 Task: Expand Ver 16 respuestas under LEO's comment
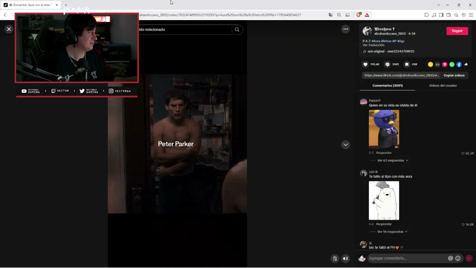point(392,232)
